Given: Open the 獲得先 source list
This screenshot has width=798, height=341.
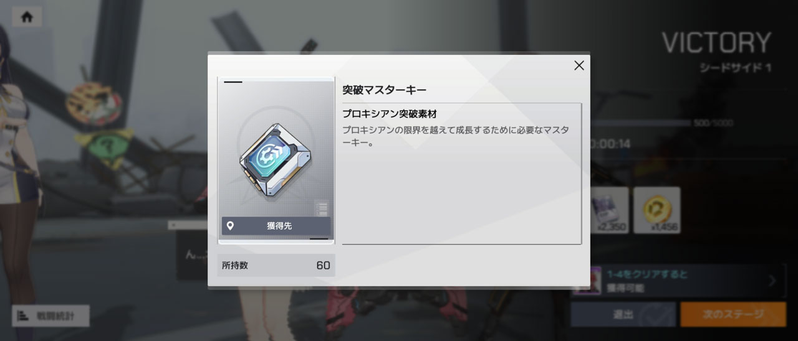Looking at the screenshot, I should tap(276, 226).
